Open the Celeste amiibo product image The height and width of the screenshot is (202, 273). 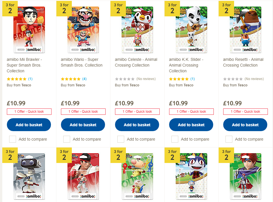(137, 30)
